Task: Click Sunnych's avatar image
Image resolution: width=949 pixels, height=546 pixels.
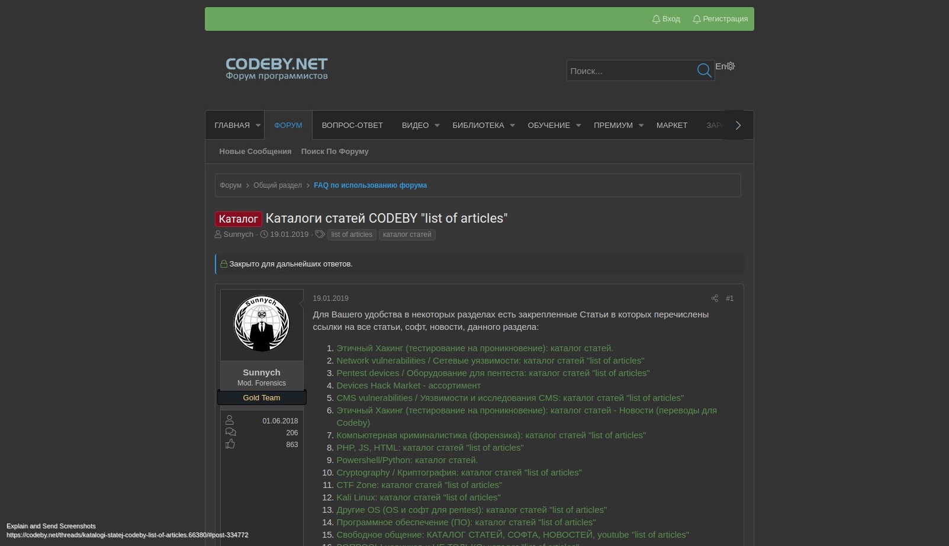Action: tap(262, 325)
